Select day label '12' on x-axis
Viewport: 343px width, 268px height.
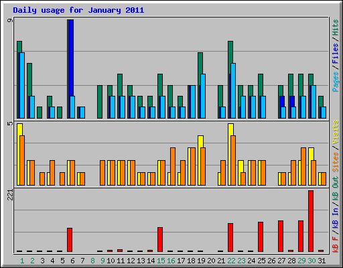pos(131,261)
